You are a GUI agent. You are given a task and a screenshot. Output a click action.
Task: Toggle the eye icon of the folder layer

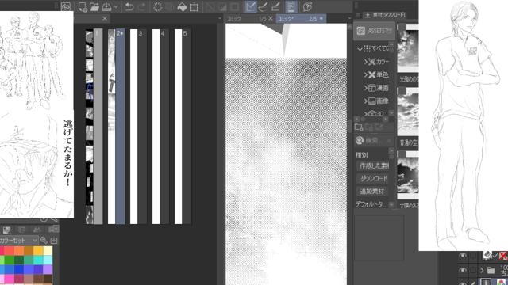463,269
